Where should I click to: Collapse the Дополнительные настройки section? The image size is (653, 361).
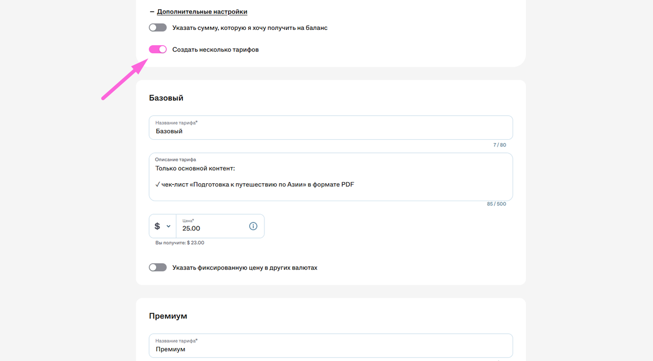pyautogui.click(x=198, y=11)
